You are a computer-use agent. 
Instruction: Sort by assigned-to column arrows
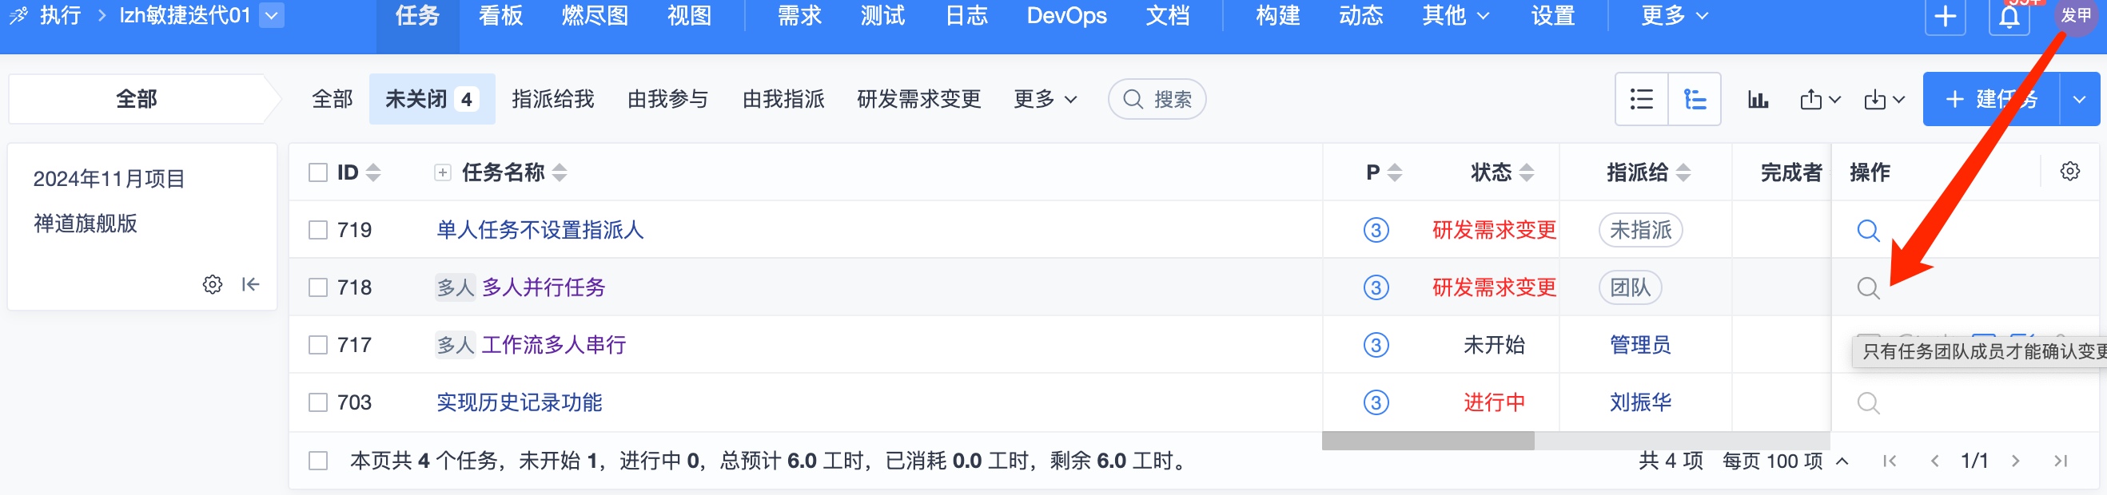click(x=1683, y=172)
